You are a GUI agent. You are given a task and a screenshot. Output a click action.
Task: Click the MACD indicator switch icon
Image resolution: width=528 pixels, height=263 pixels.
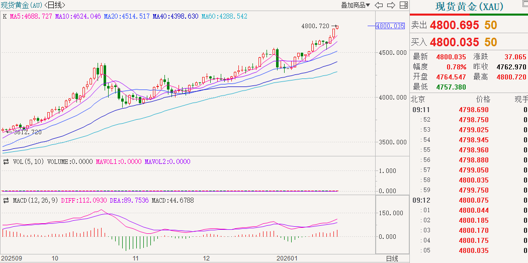(x=6, y=201)
